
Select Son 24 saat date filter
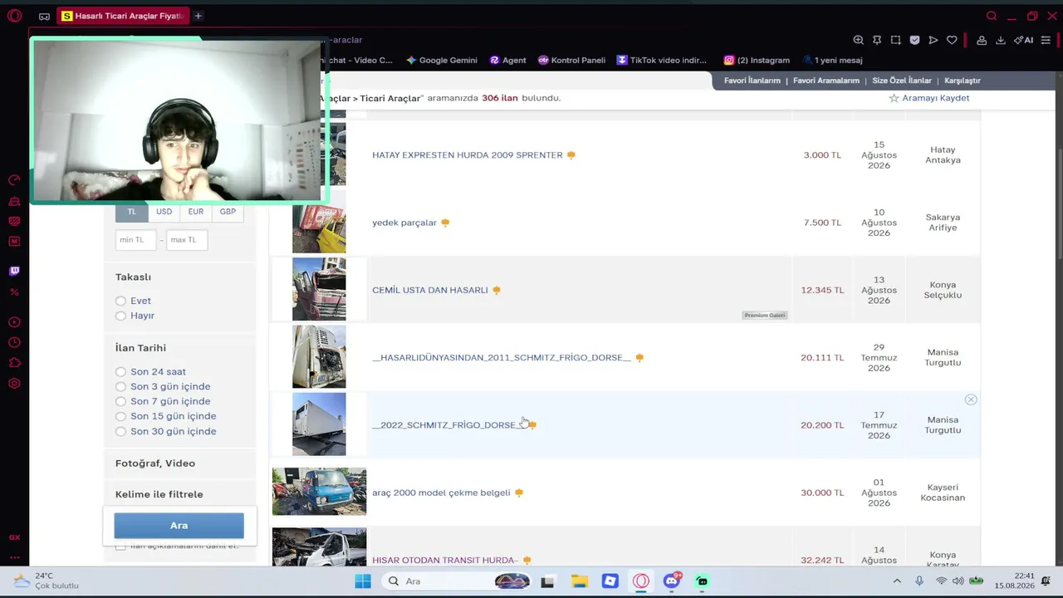[x=121, y=372]
